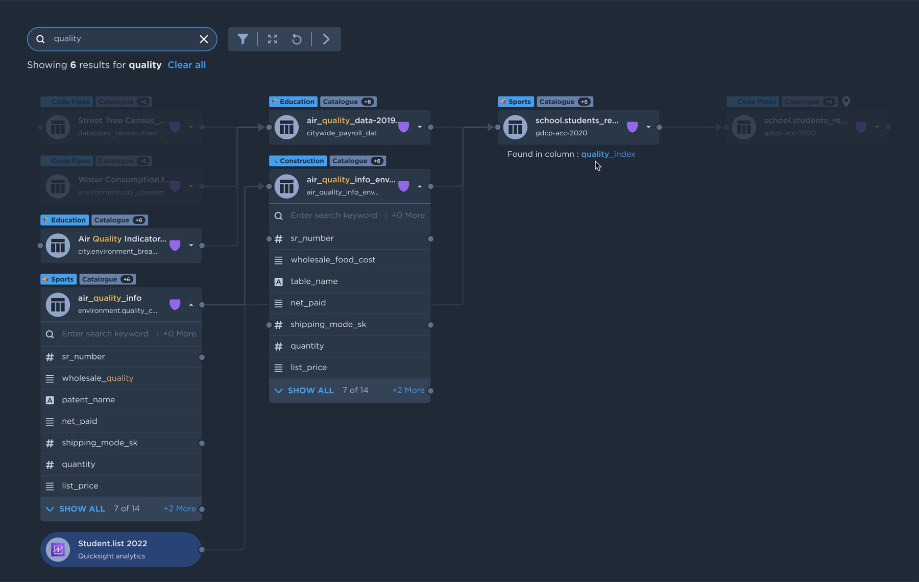
Task: Click the Construction tag above air_quality_info_env
Action: pyautogui.click(x=298, y=161)
